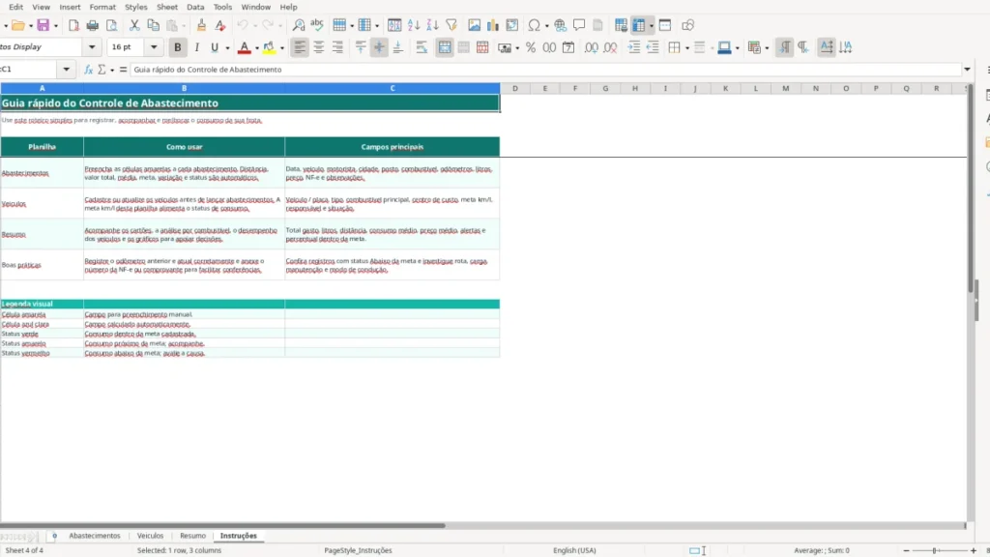Image resolution: width=990 pixels, height=557 pixels.
Task: Print the document using the printer icon
Action: coord(92,25)
